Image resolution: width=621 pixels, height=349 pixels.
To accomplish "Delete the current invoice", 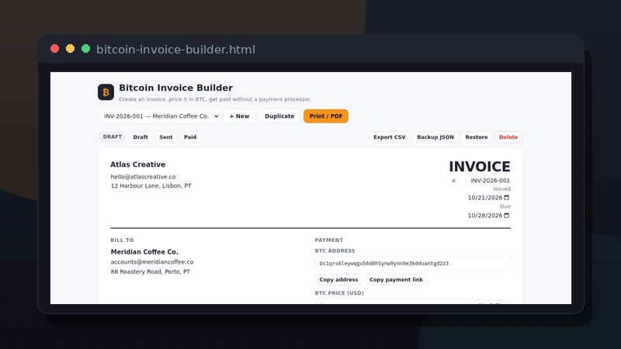I will coord(508,137).
